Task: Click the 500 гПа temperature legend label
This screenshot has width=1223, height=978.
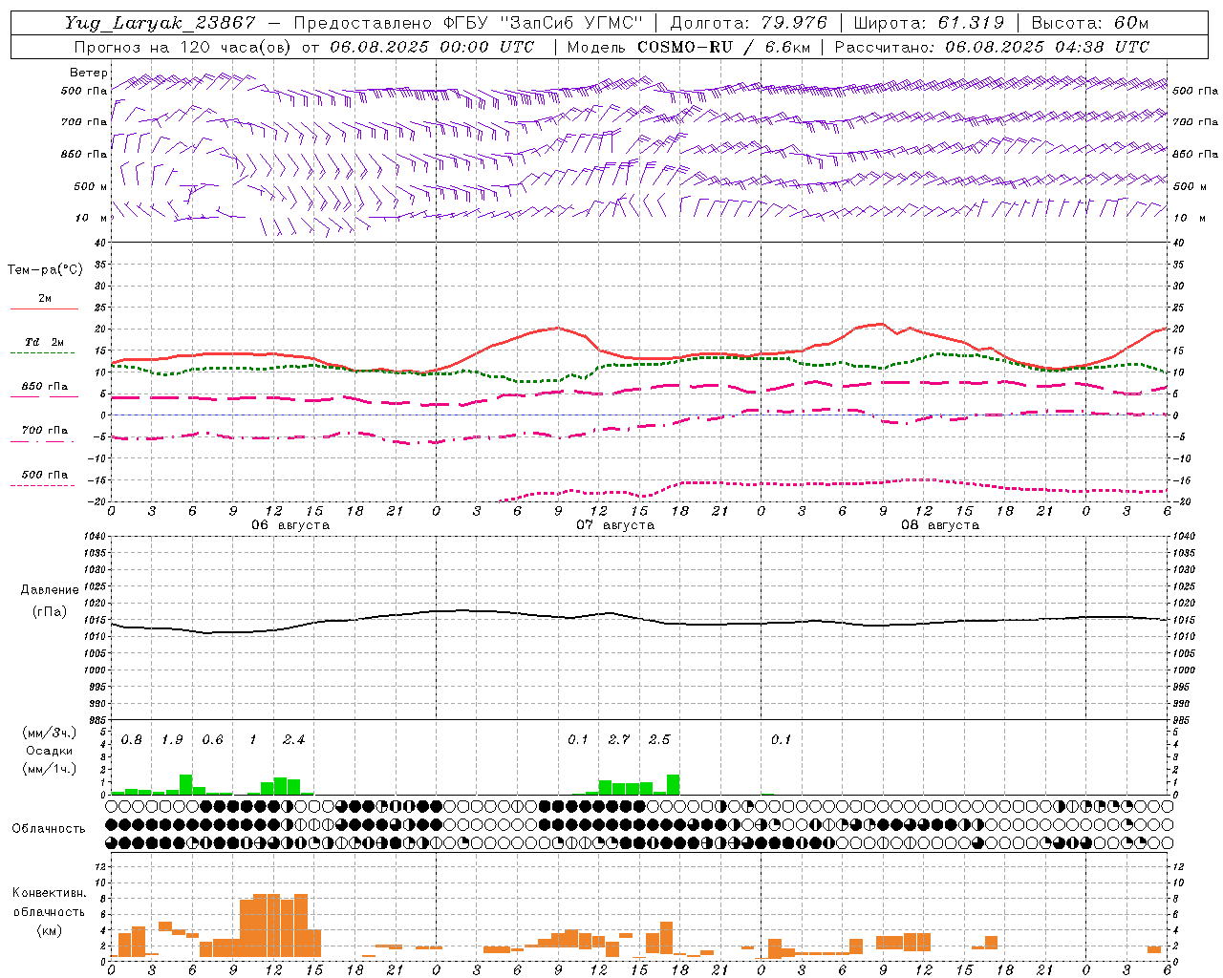Action: tap(45, 474)
